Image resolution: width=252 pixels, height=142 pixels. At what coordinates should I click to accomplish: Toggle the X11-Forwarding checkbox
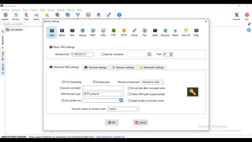point(63,82)
